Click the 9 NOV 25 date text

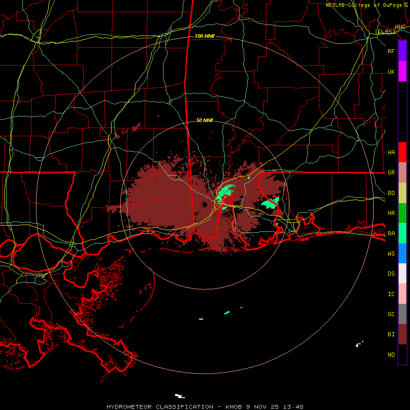(262, 407)
